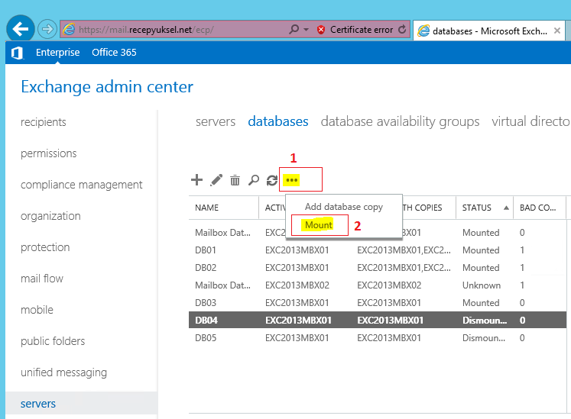Click the Search magnifier icon in toolbar

254,179
